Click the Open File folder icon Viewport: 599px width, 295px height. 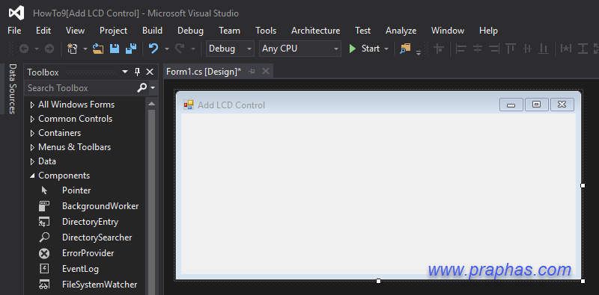click(x=98, y=49)
